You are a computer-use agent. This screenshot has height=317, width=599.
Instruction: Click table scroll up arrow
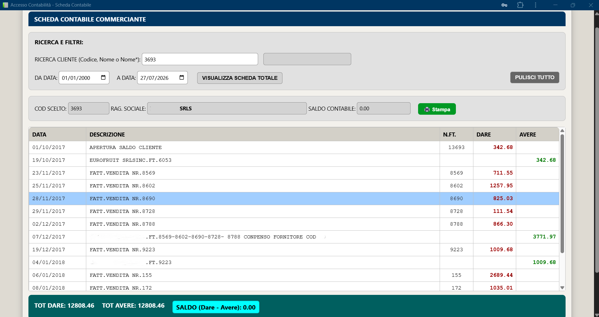[x=562, y=131]
